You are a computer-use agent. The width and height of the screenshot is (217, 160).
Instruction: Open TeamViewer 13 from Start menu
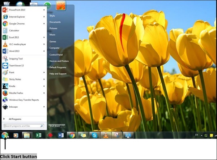tap(16, 65)
